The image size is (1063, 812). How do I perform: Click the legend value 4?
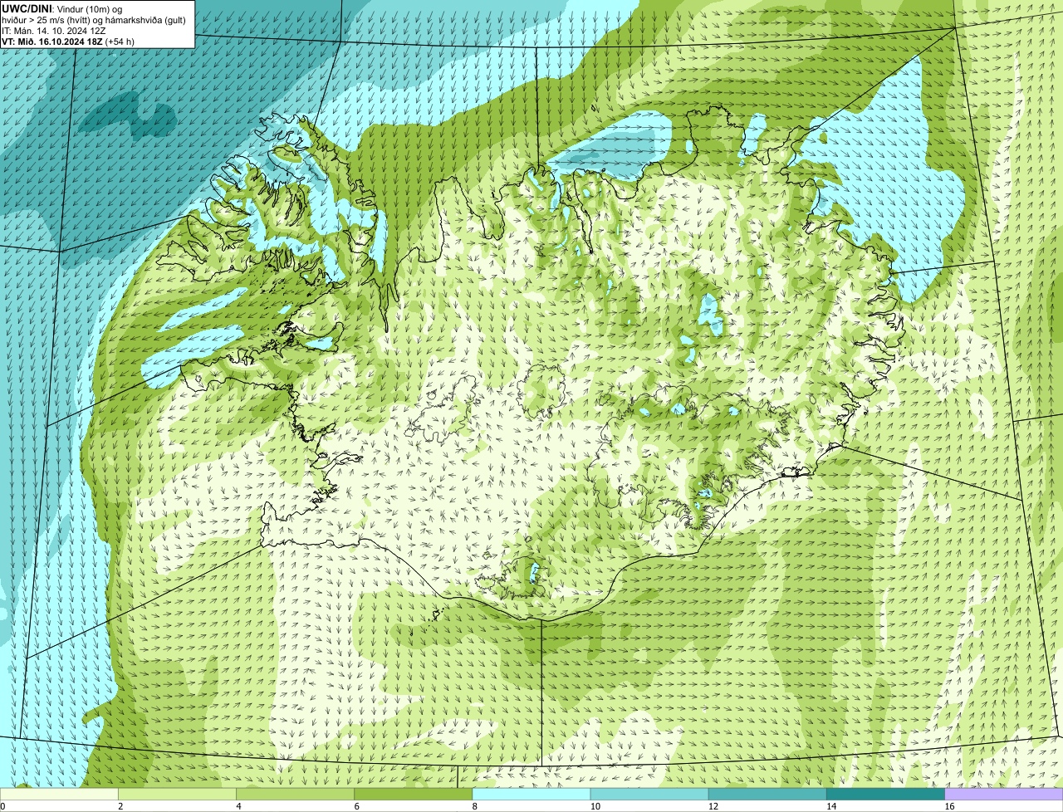click(x=239, y=806)
